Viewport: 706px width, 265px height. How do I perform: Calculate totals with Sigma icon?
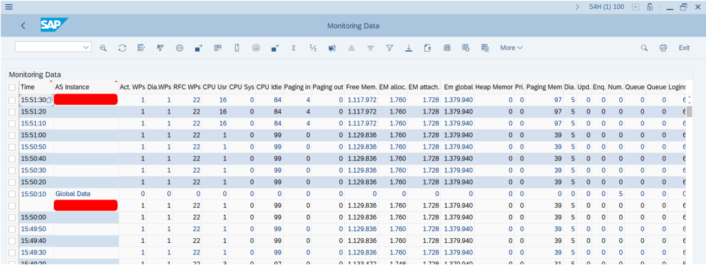(294, 47)
